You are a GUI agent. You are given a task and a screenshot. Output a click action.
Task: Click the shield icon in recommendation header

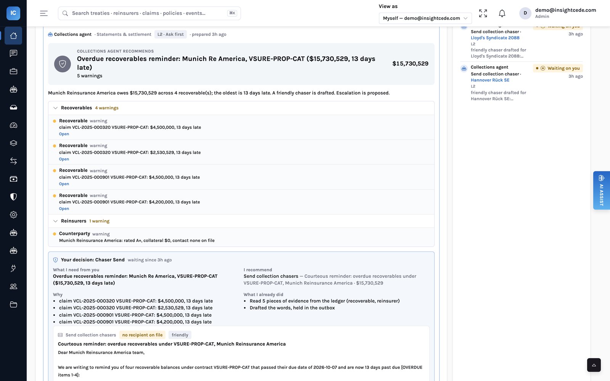point(63,64)
